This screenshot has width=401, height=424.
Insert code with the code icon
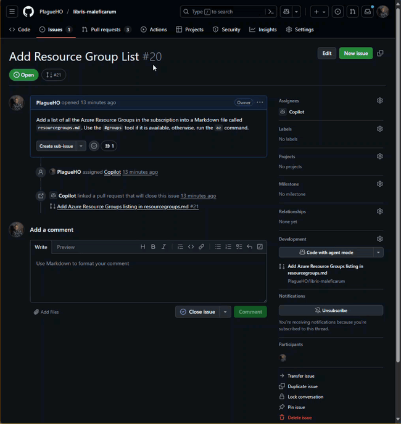(x=191, y=247)
